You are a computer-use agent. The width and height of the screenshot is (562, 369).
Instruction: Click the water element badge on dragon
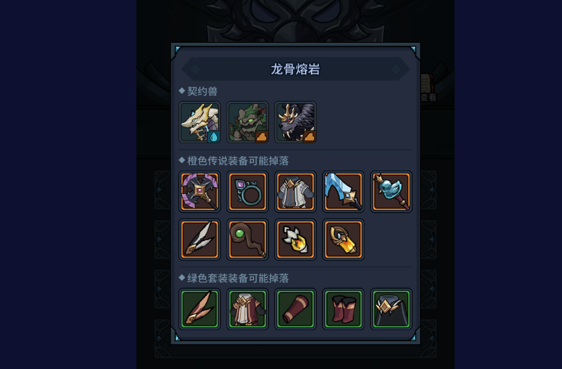click(x=214, y=137)
